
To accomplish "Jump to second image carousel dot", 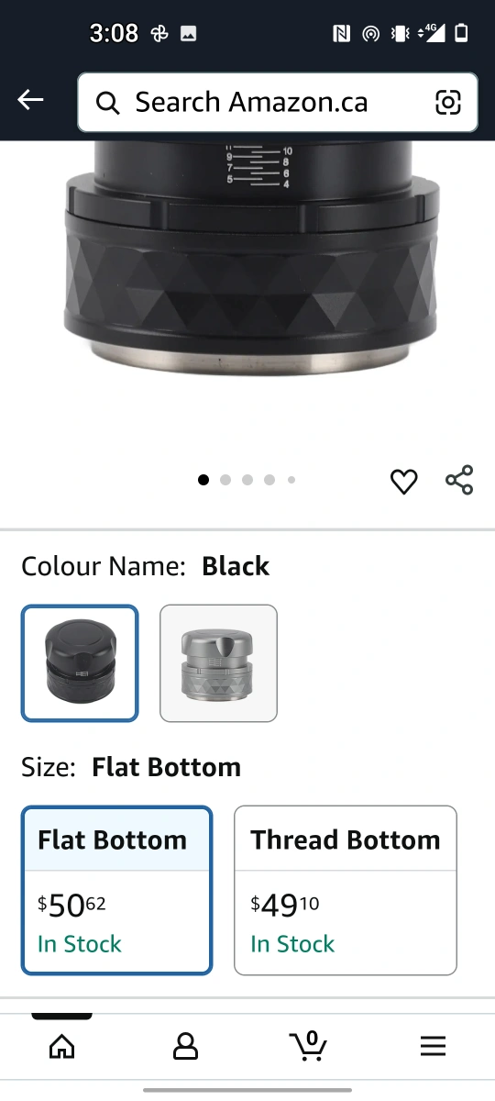I will (225, 480).
